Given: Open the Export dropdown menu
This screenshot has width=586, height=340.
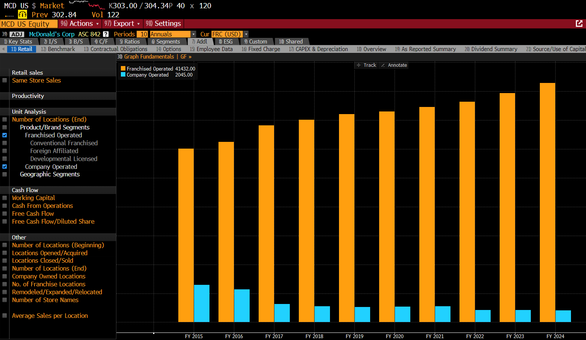Looking at the screenshot, I should tap(122, 24).
